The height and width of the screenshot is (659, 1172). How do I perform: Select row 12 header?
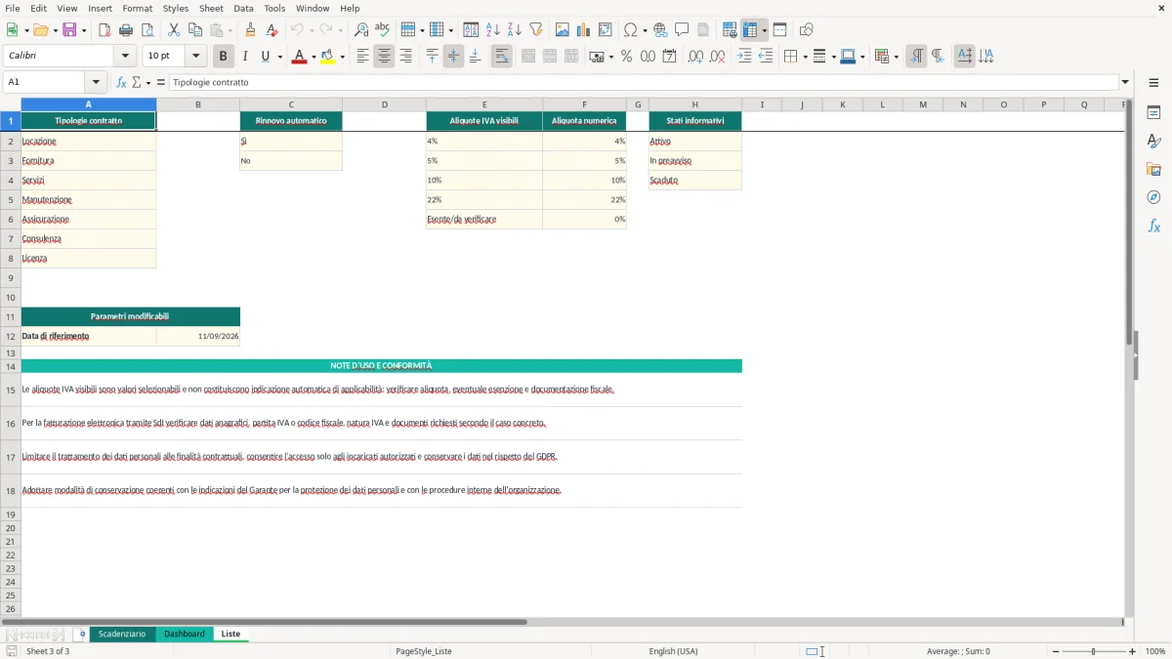pyautogui.click(x=10, y=336)
